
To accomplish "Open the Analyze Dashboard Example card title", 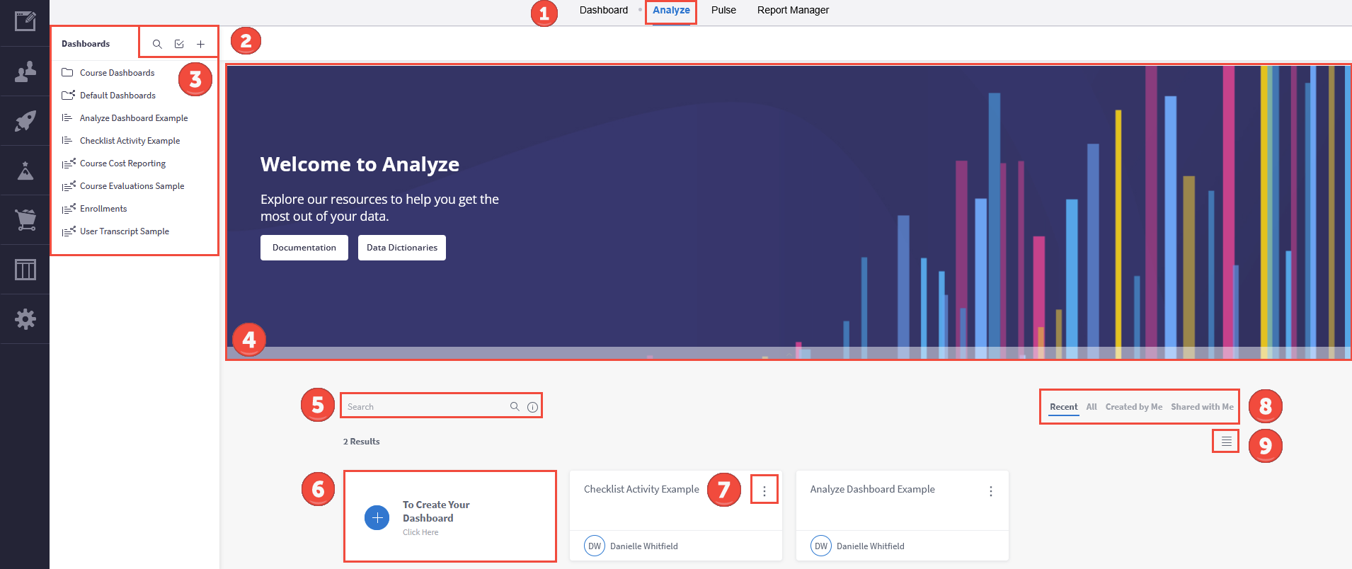I will point(872,489).
